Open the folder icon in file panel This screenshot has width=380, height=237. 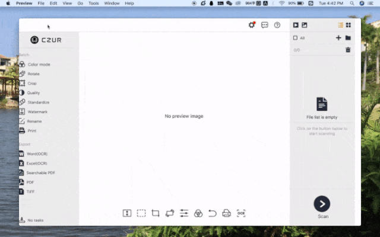[348, 38]
